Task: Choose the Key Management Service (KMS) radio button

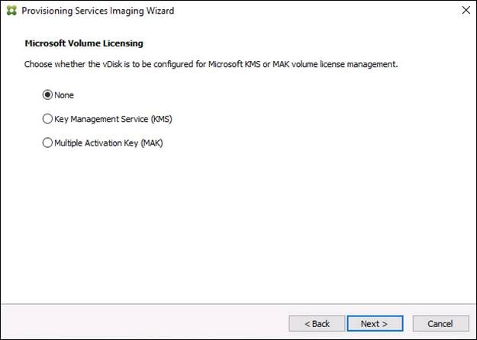Action: click(48, 119)
